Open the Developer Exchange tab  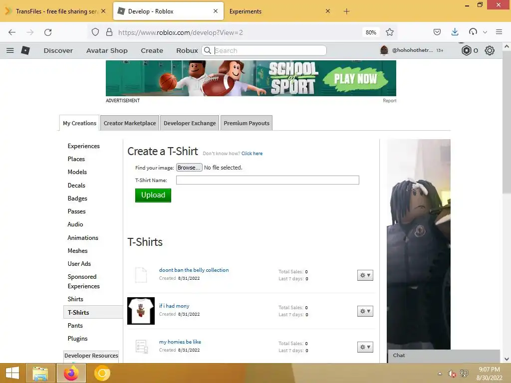tap(190, 123)
